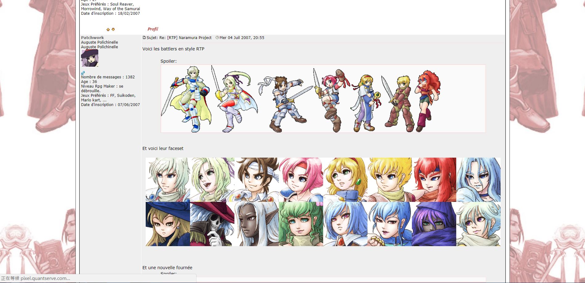
Task: Click the blond red-armored swordsman battler sprite
Action: pyautogui.click(x=398, y=104)
